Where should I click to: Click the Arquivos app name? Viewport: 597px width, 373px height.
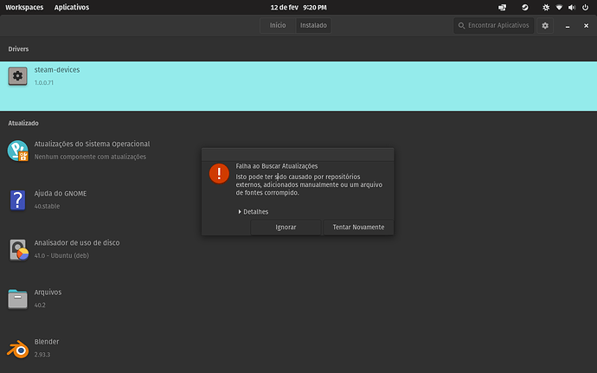pos(48,293)
